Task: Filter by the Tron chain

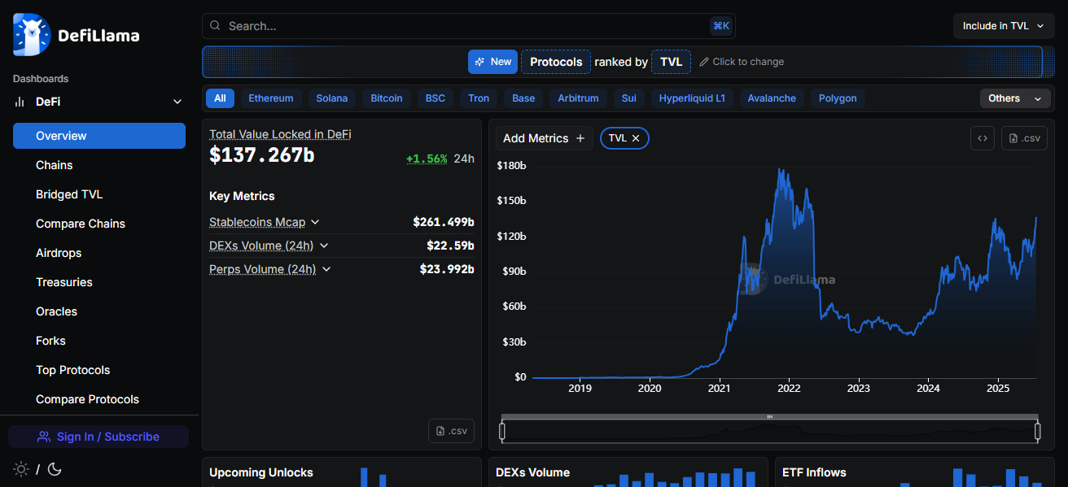Action: pyautogui.click(x=479, y=98)
